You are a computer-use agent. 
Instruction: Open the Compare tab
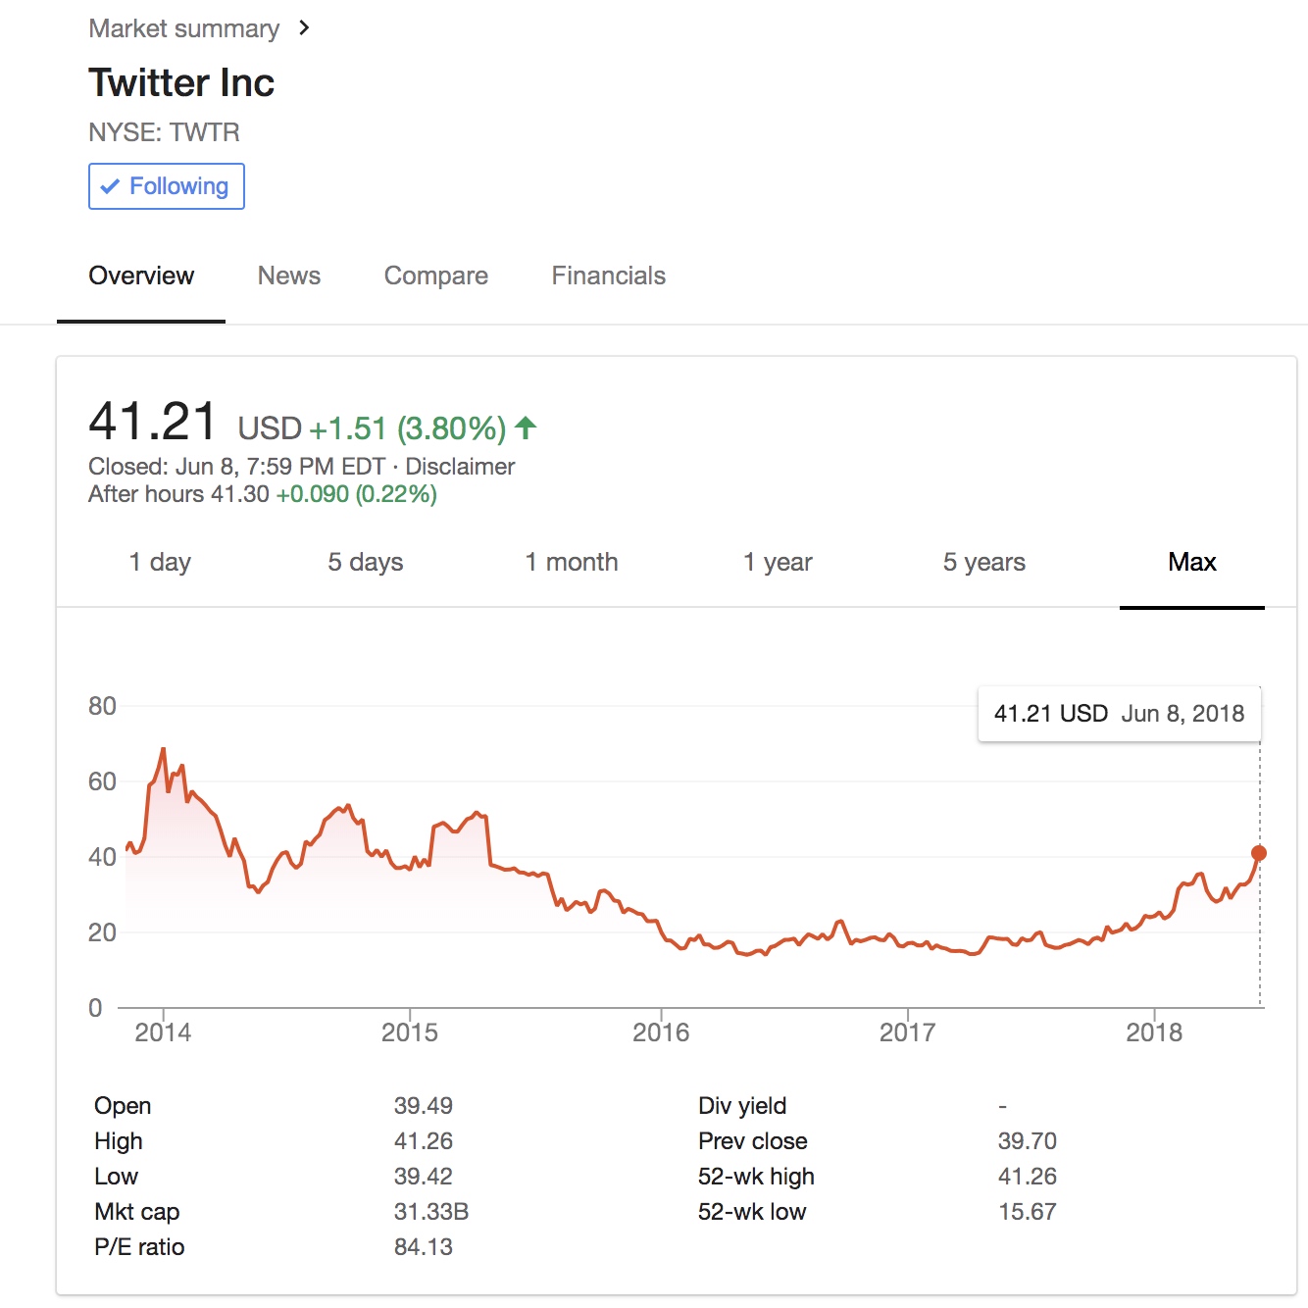pos(436,276)
